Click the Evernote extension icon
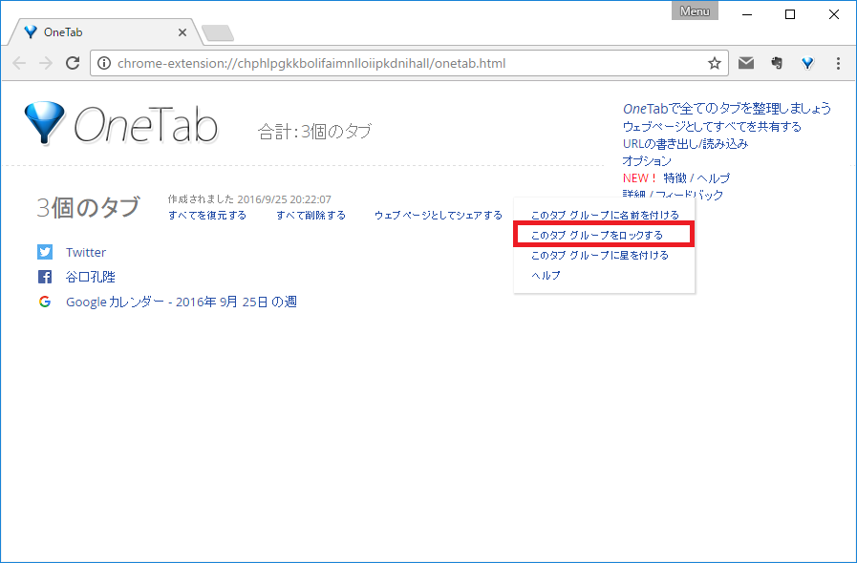857x563 pixels. [x=777, y=64]
